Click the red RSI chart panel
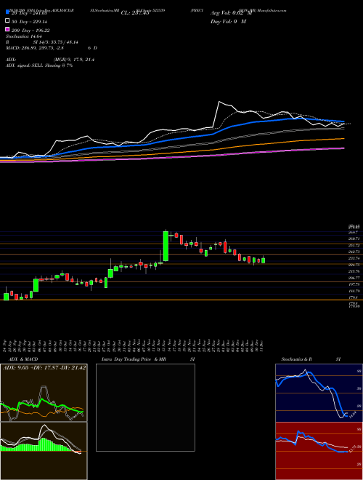Image resolution: width=363 pixels, height=480 pixels. [319, 451]
